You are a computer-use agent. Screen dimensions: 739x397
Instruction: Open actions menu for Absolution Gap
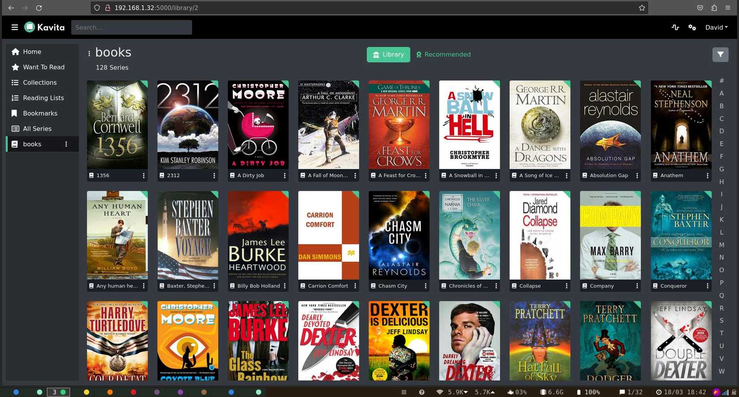pos(637,176)
